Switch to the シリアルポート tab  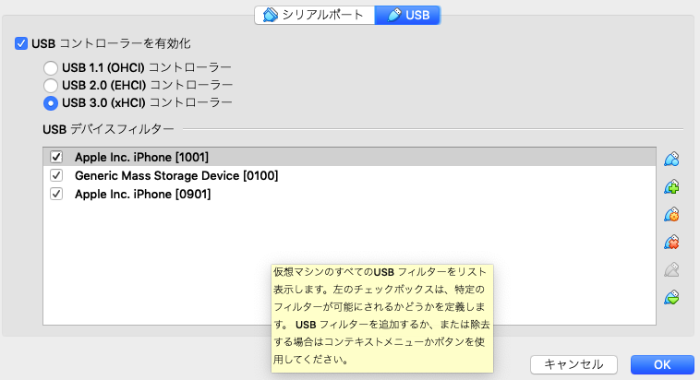click(x=314, y=15)
